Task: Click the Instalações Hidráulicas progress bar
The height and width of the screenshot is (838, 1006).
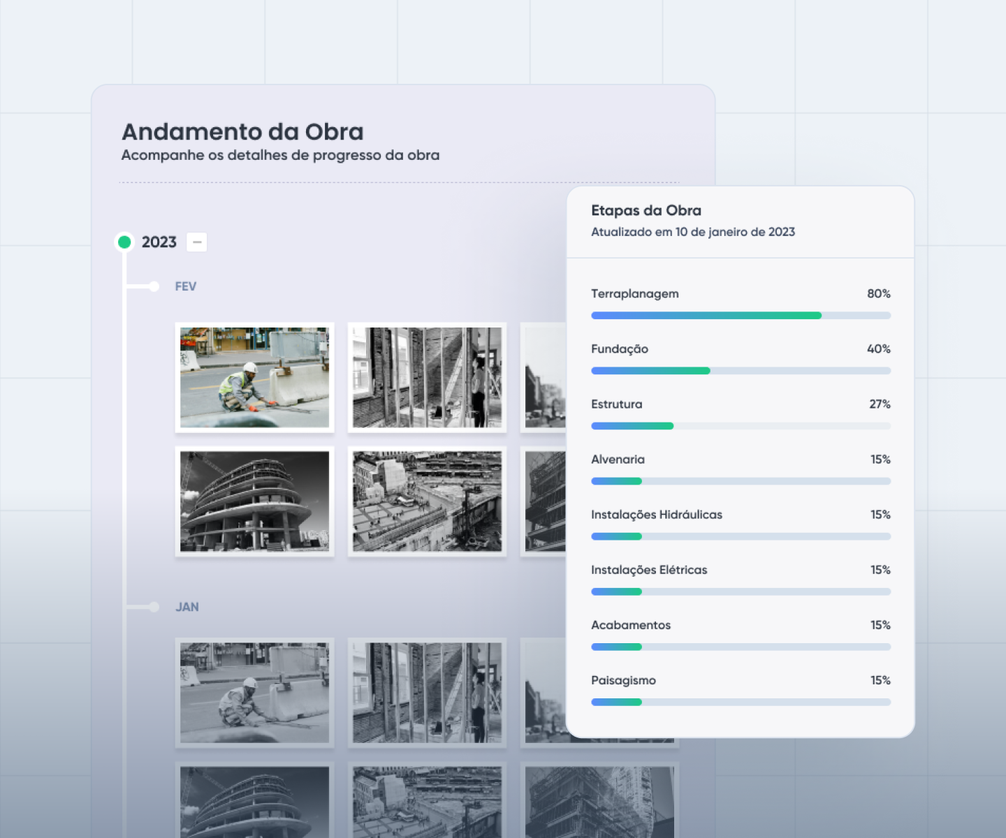Action: tap(741, 536)
